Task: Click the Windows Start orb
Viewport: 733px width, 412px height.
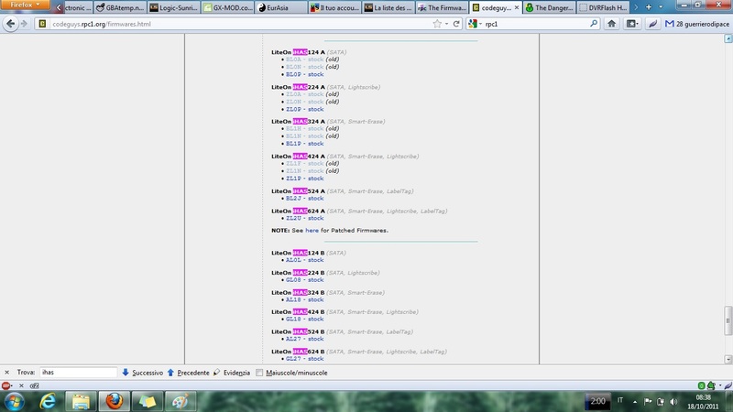Action: click(x=14, y=401)
